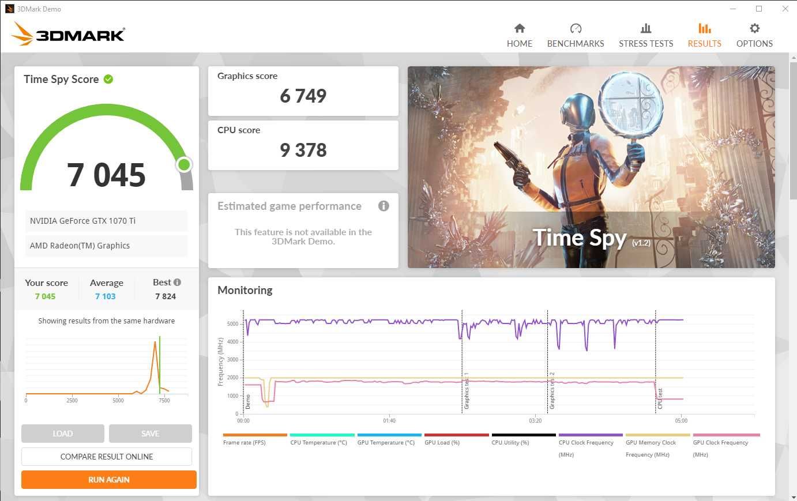The height and width of the screenshot is (501, 797).
Task: Toggle CPU Clock Frequency legend entry
Action: [591, 445]
